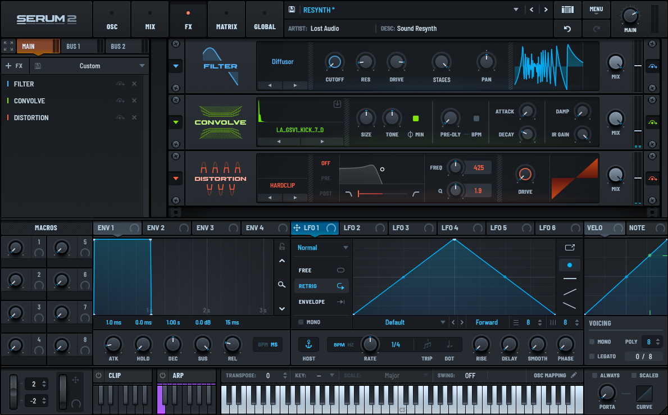Open the Normal LFO mode dropdown

coord(321,247)
